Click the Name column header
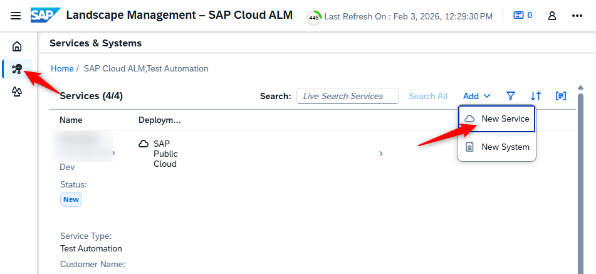Screen dimensions: 596x274 [x=71, y=120]
